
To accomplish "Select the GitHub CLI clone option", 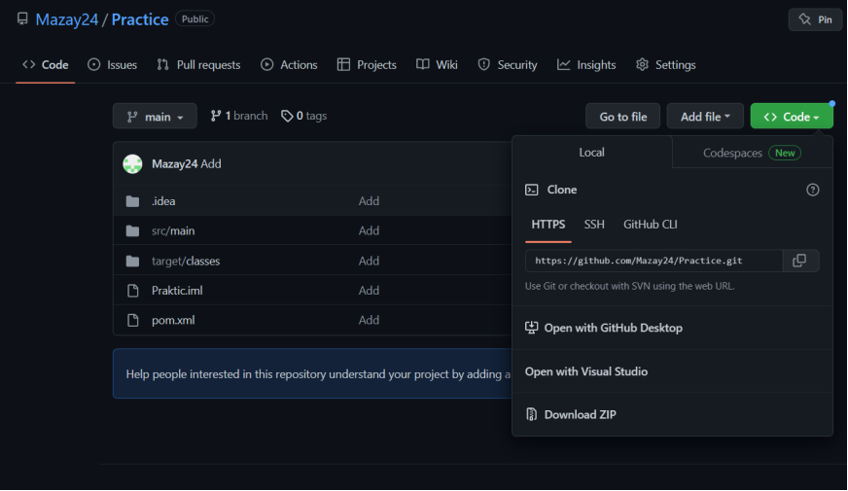I will pos(650,225).
